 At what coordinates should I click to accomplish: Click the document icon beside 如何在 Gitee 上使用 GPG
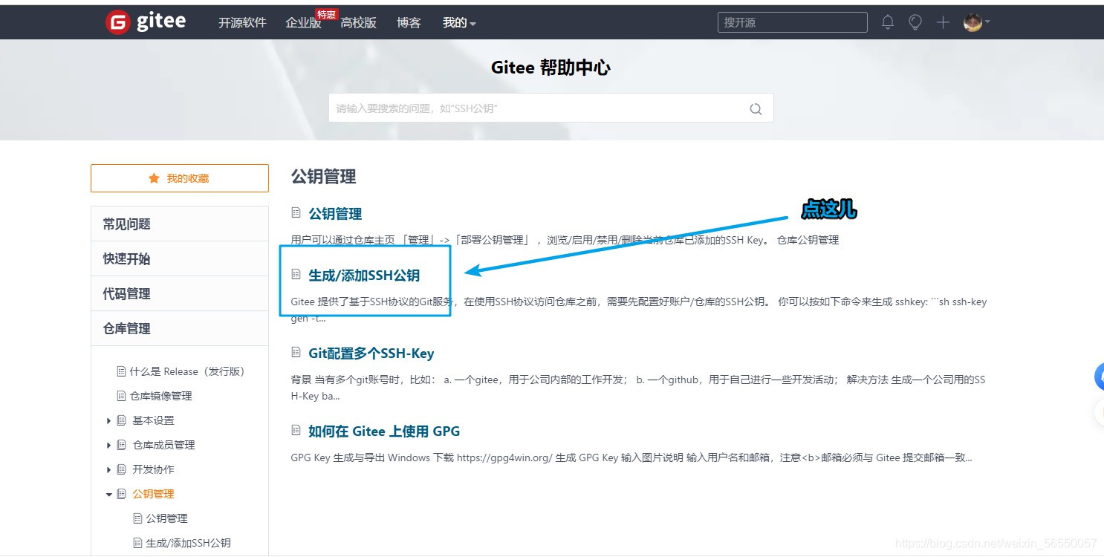click(296, 431)
